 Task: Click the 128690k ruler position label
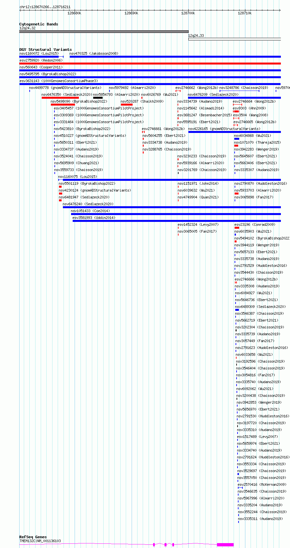click(131, 13)
